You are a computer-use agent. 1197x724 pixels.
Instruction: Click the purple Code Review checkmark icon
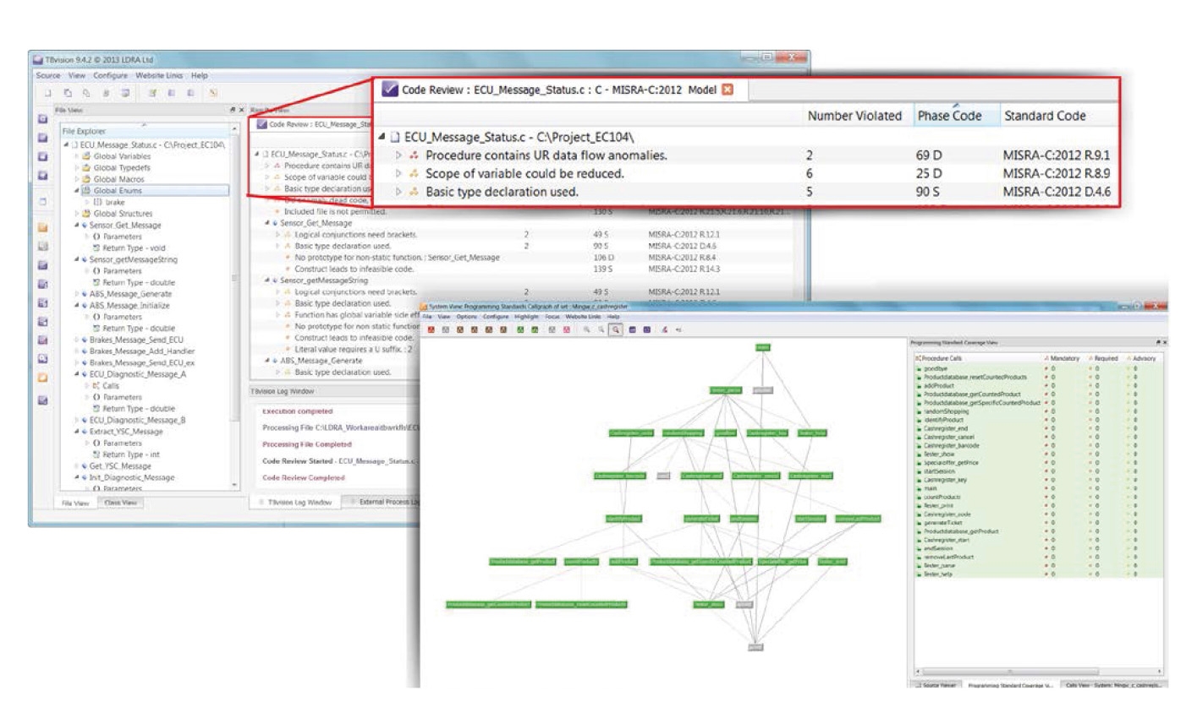tap(390, 90)
